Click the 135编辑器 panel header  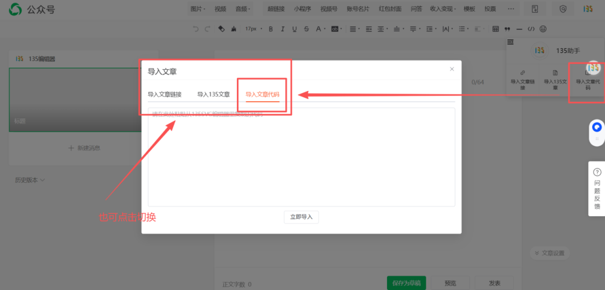[83, 59]
